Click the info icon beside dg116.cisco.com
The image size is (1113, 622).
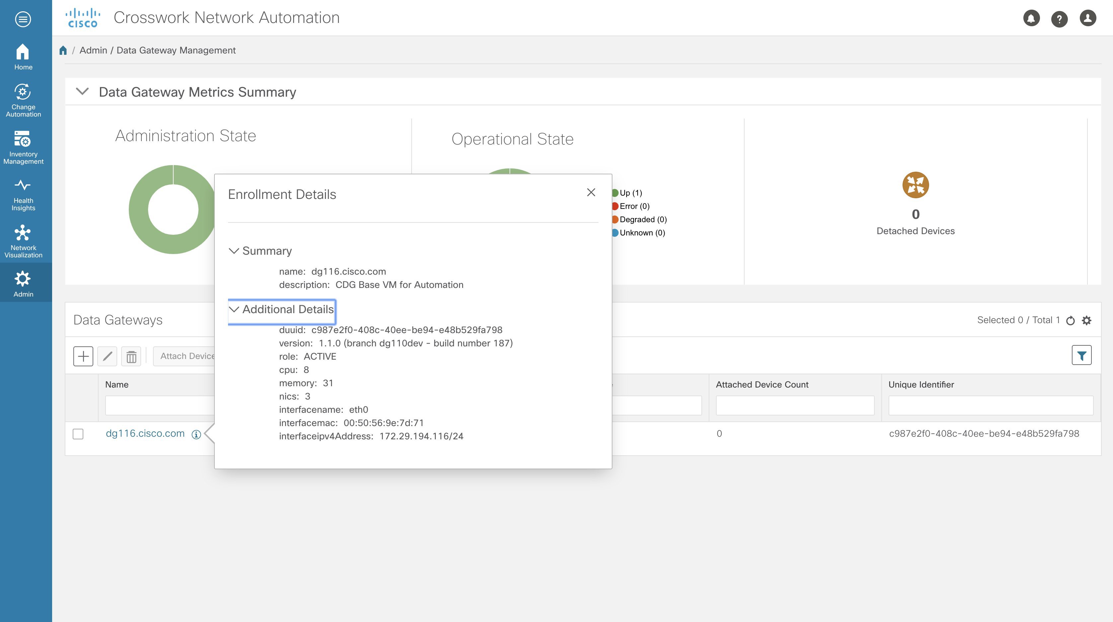point(196,434)
